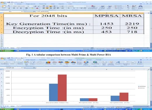Insert a Text Box from lower ribbon

pos(104,63)
